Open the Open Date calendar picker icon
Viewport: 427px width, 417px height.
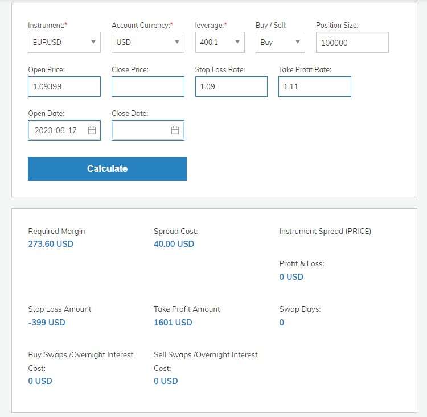click(x=92, y=130)
